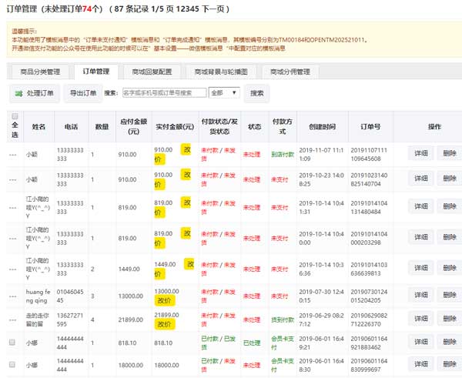Switch to the 商品分类管理 tab

(x=40, y=72)
